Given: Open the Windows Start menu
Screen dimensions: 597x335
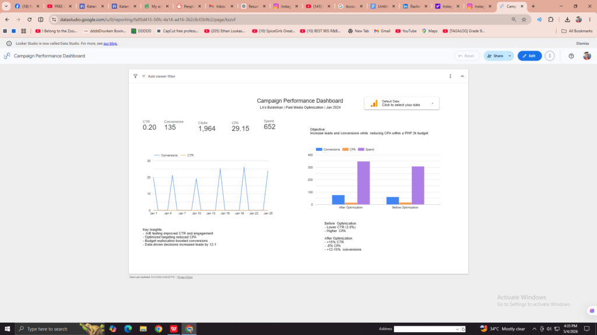Looking at the screenshot, I should 7,329.
